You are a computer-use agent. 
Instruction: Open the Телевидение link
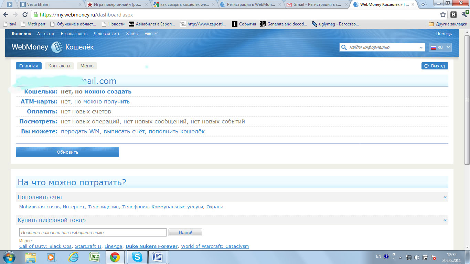tap(104, 207)
